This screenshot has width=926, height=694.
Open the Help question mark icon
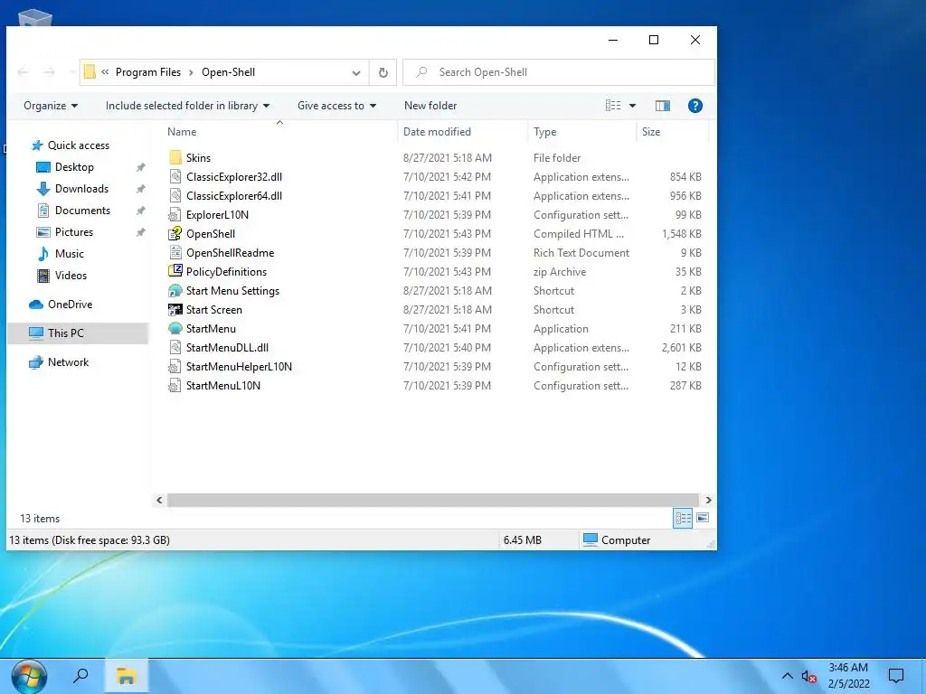click(x=695, y=106)
